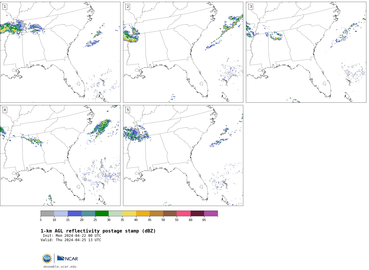Click the 'Valid: Thu 2024-04-25 13 UTC' line
Screen dimensions: 369x270
pyautogui.click(x=71, y=240)
